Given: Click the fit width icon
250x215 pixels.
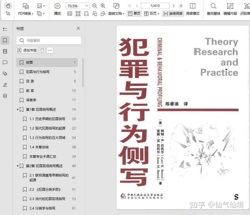Looking at the screenshot, I should (x=86, y=14).
